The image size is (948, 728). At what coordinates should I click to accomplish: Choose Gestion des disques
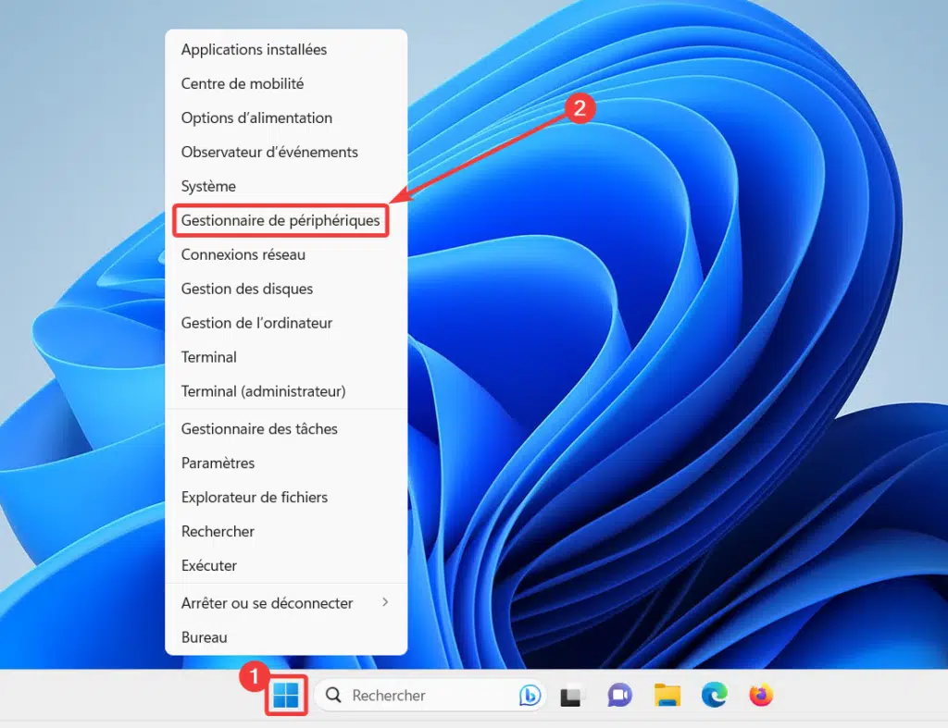pyautogui.click(x=286, y=289)
